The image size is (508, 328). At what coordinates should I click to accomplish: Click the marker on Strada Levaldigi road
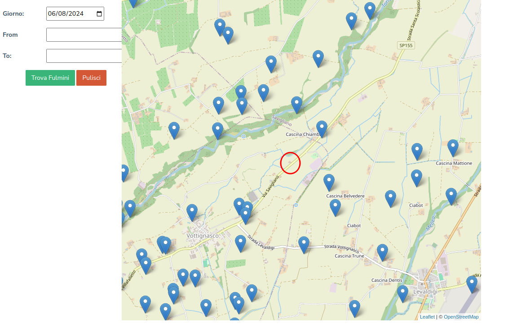click(304, 244)
